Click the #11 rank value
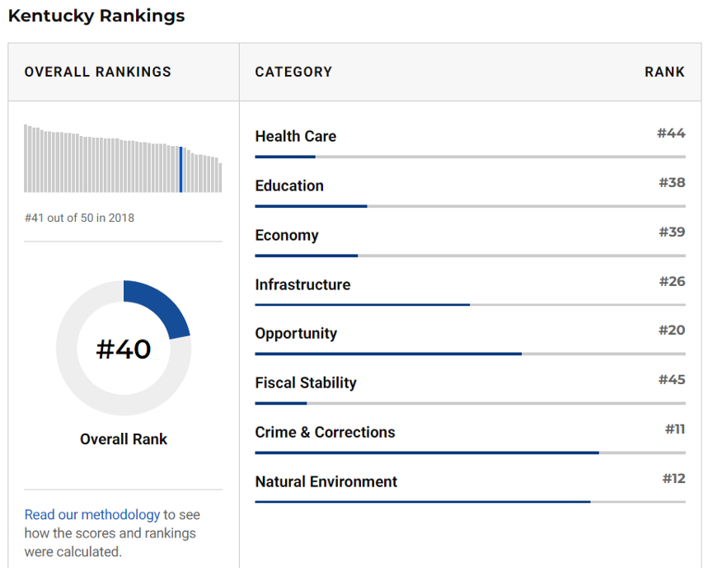 675,429
